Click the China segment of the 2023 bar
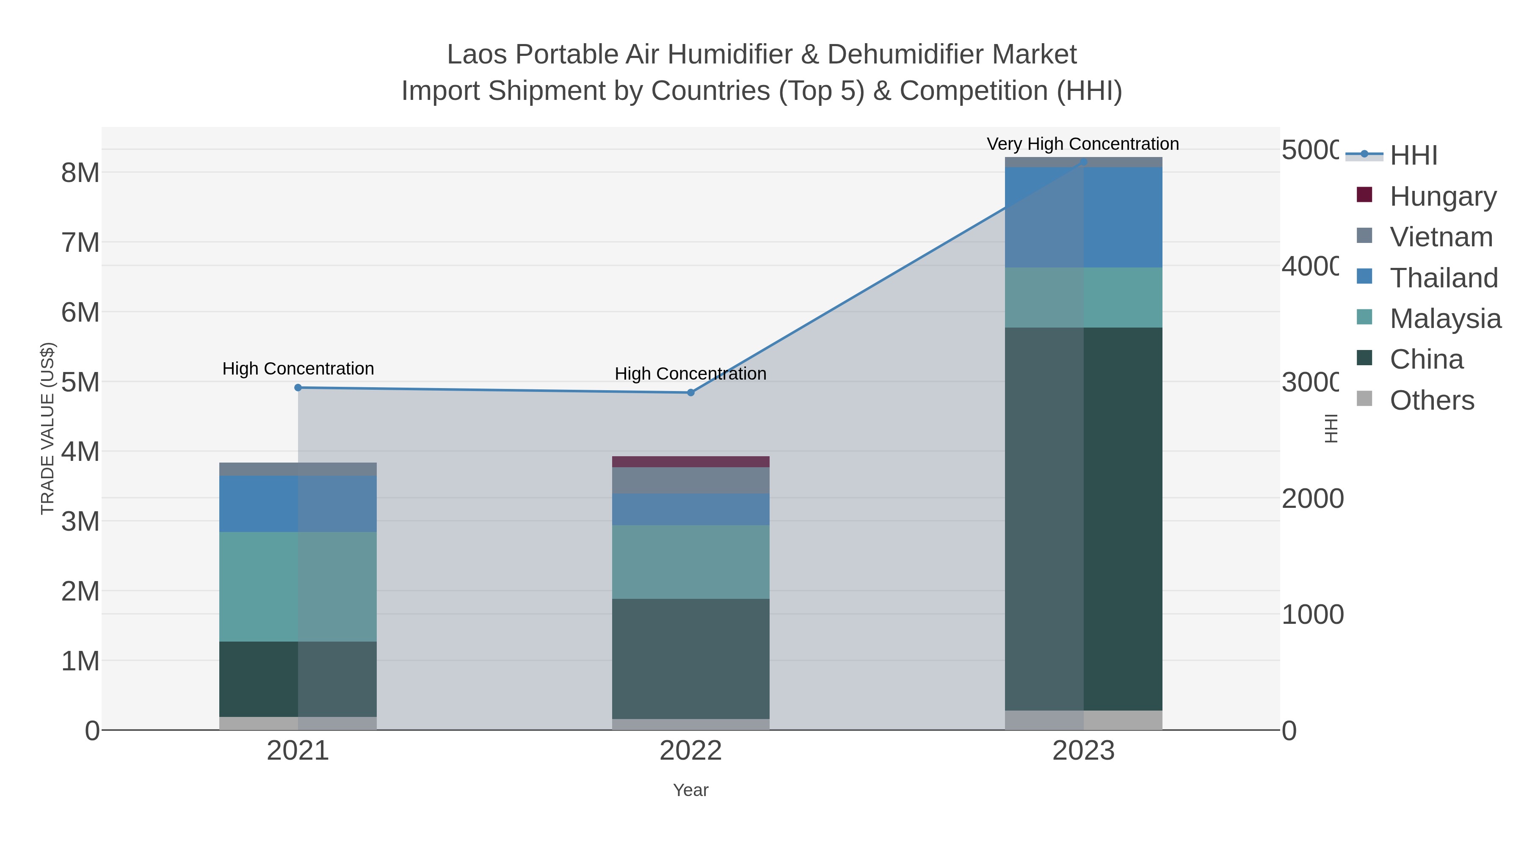 coord(1083,519)
